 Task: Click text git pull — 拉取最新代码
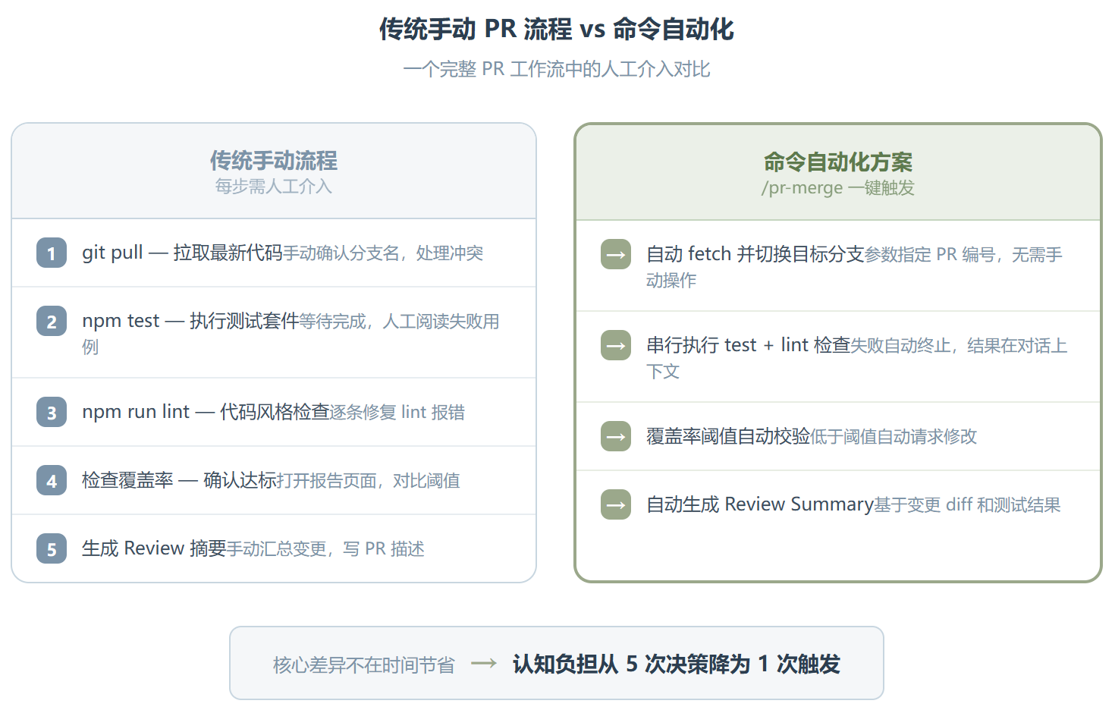182,253
